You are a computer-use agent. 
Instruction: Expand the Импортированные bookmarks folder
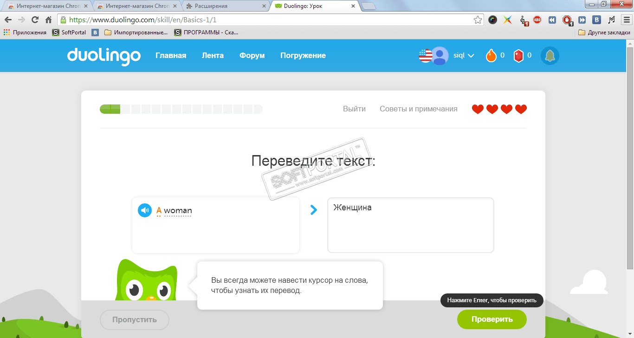click(x=136, y=32)
